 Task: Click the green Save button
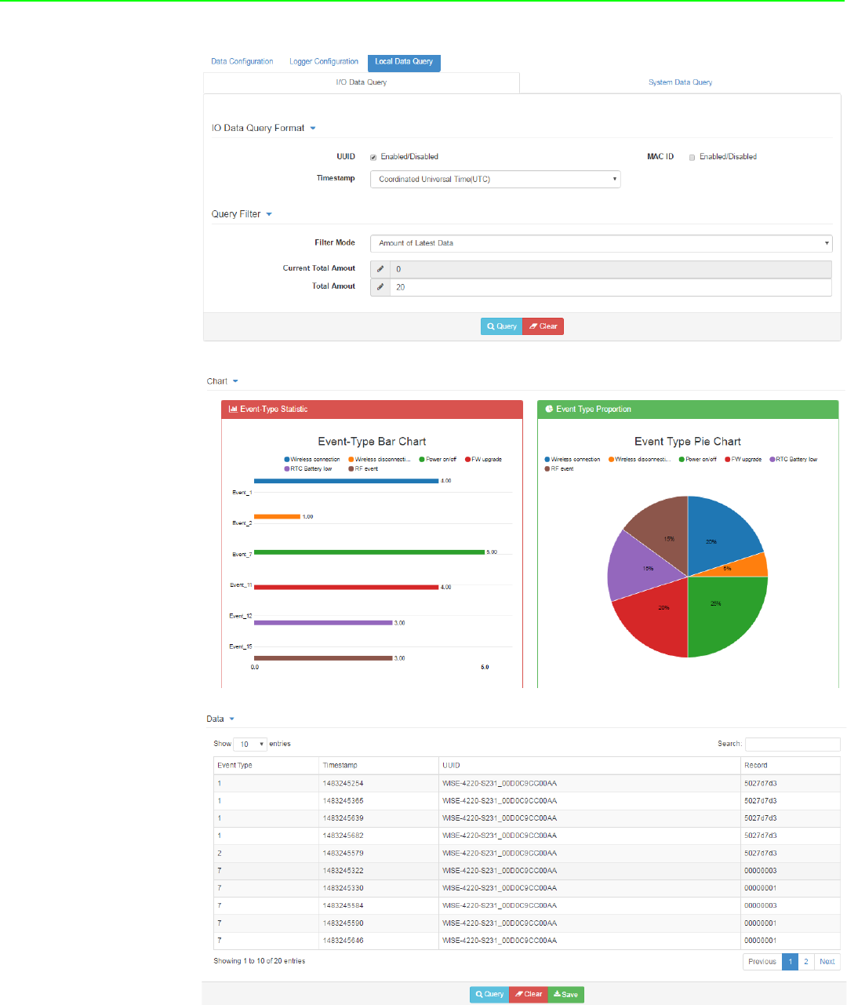(565, 994)
